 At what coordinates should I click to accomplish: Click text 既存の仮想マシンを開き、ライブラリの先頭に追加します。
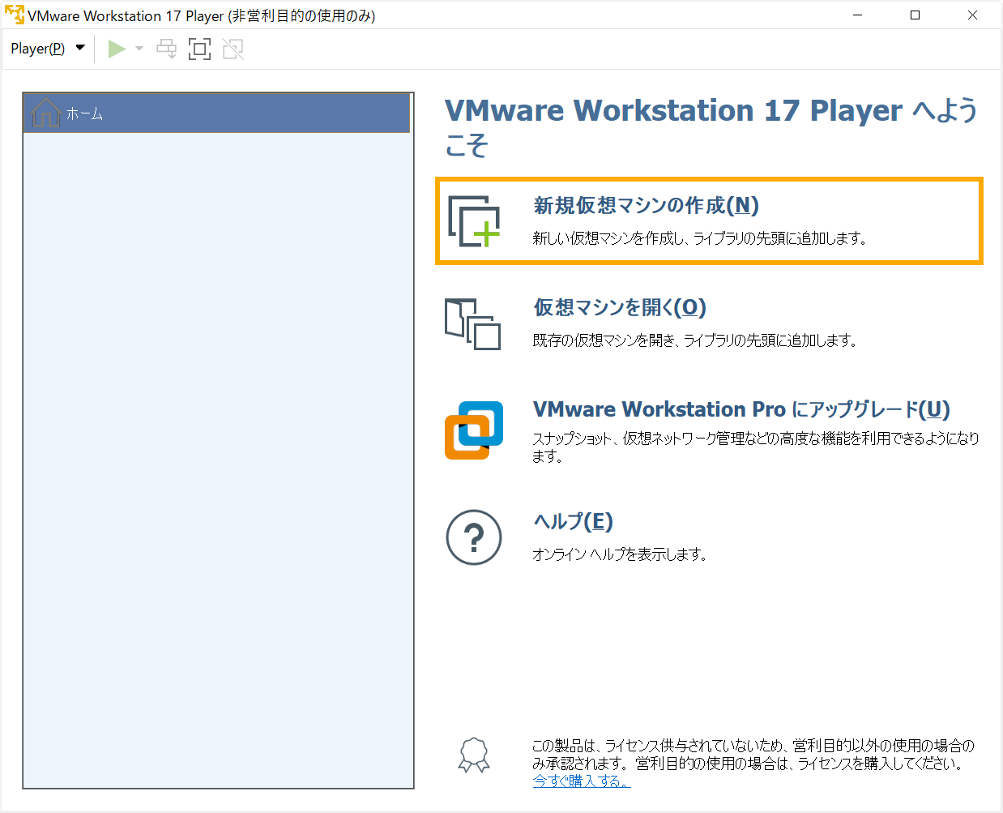[695, 340]
